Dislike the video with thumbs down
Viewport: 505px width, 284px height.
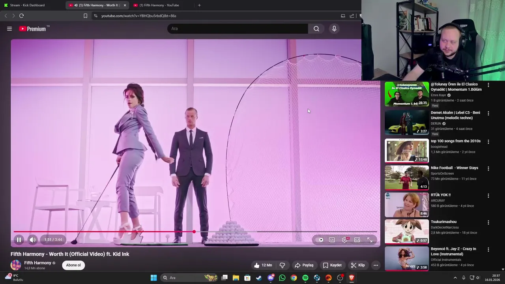coord(282,265)
